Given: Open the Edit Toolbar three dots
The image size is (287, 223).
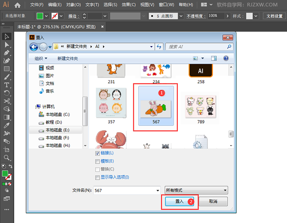Looking at the screenshot, I should tap(7, 209).
